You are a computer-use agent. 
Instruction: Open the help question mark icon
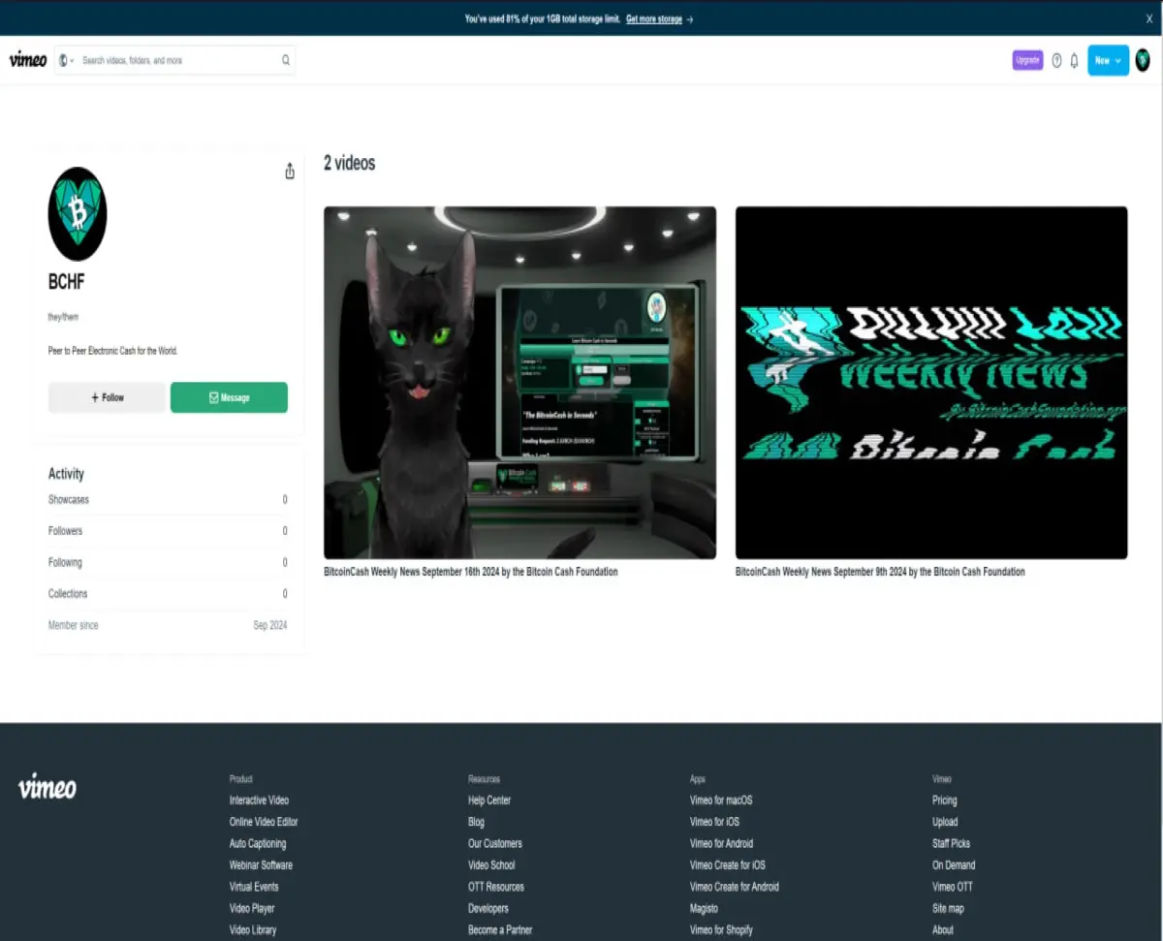pos(1056,60)
